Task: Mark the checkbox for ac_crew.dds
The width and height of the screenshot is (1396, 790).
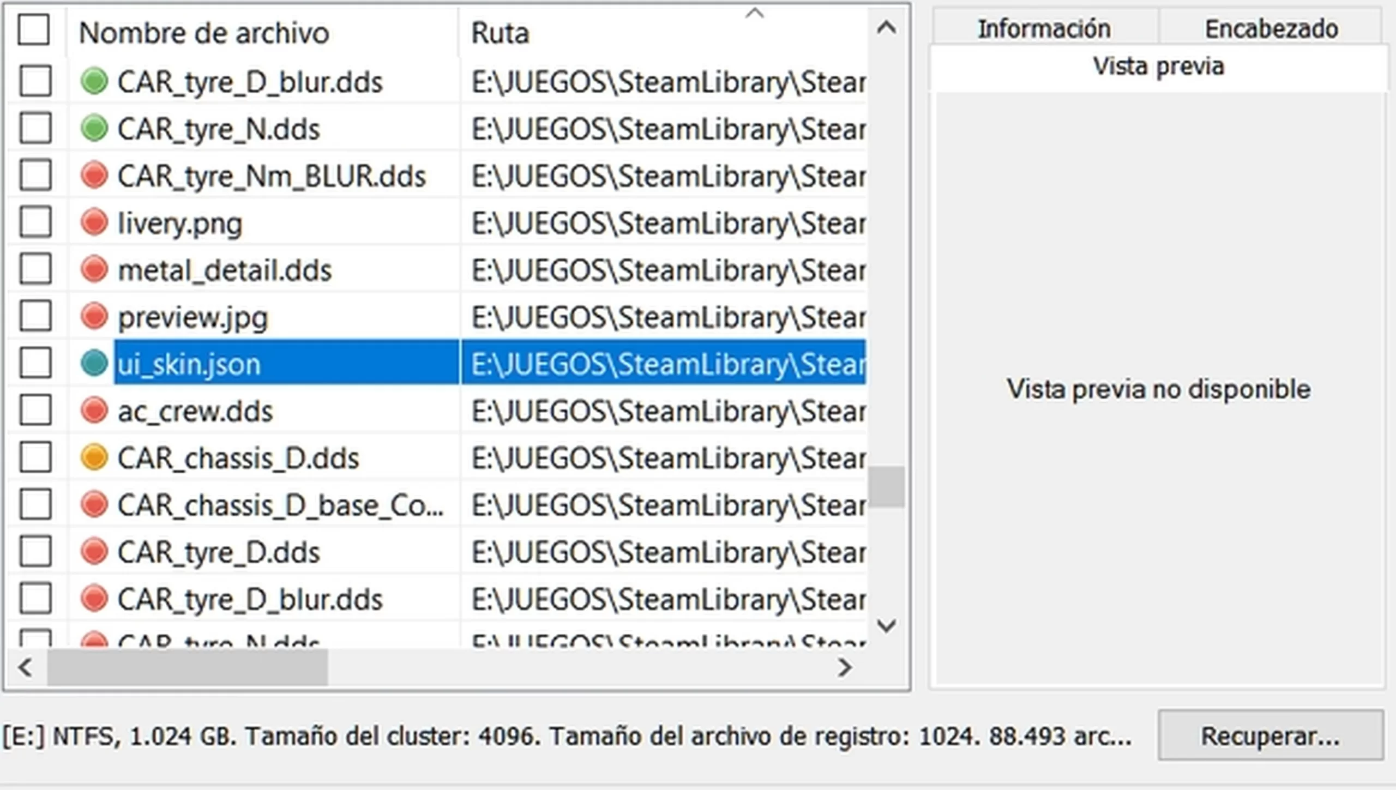Action: point(35,410)
